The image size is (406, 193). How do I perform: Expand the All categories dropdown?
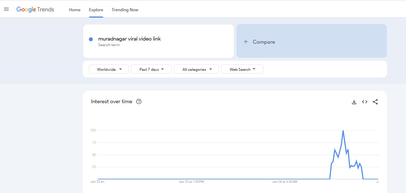tap(196, 69)
